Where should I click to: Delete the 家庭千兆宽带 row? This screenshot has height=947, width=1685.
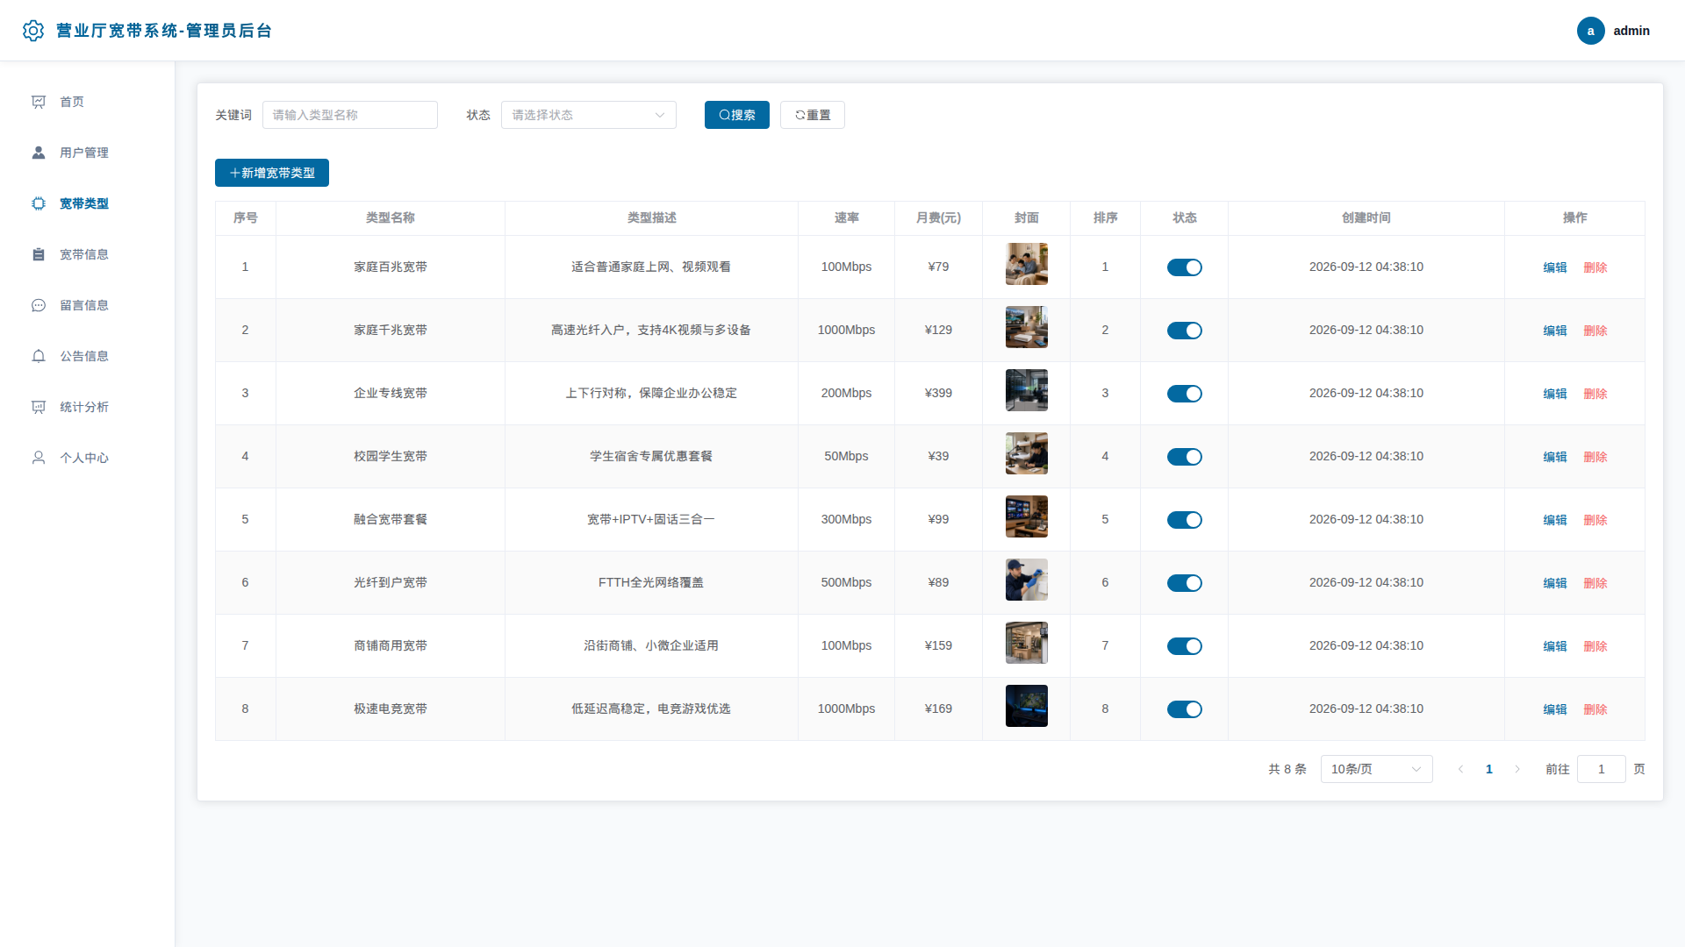coord(1595,331)
